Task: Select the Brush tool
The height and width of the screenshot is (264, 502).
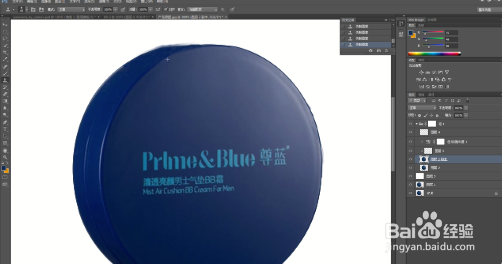Action: (5, 73)
